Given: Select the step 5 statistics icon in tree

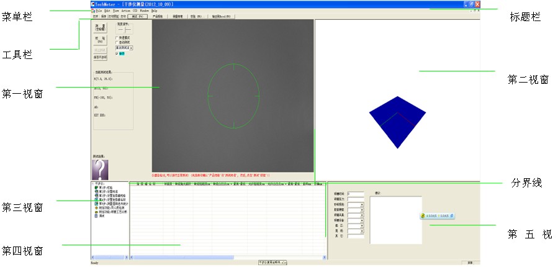Looking at the screenshot, I should [x=96, y=204].
